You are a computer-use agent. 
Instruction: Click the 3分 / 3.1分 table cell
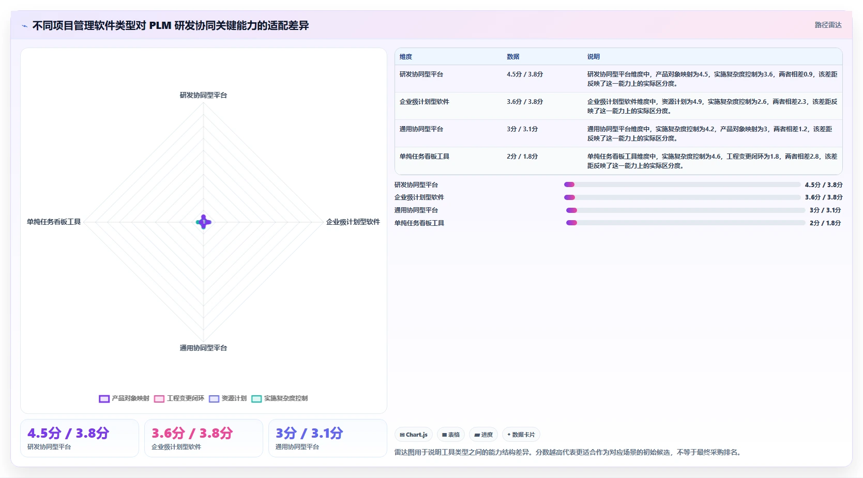(x=522, y=129)
